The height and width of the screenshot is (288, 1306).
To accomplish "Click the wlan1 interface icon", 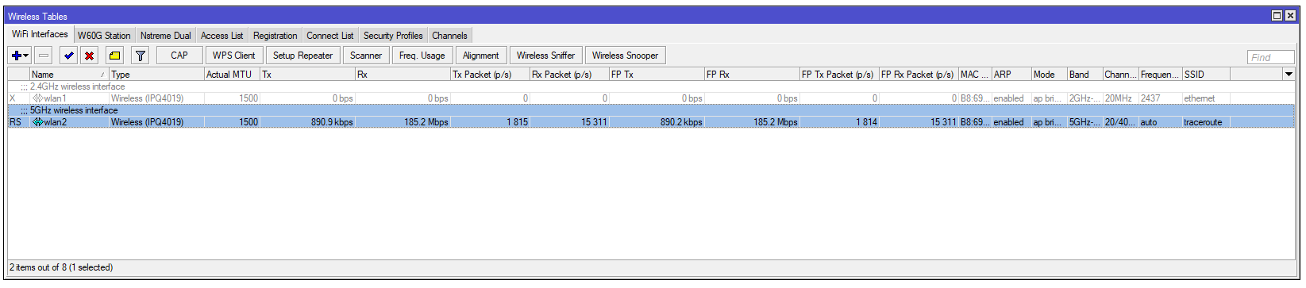I will pyautogui.click(x=37, y=98).
